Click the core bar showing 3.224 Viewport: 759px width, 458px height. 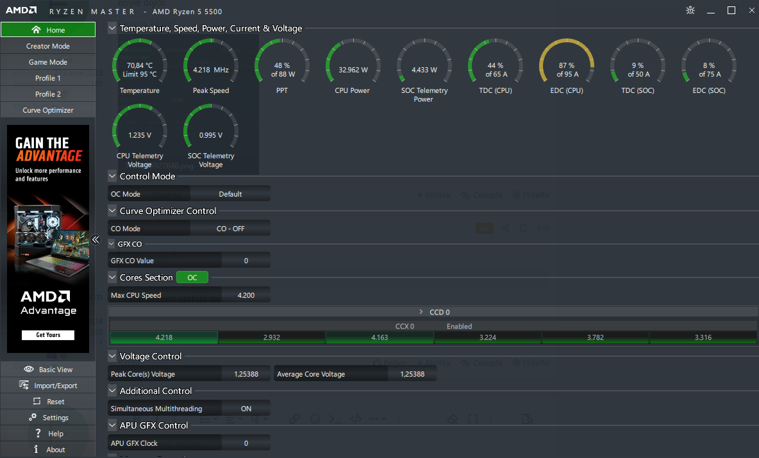[x=487, y=337]
